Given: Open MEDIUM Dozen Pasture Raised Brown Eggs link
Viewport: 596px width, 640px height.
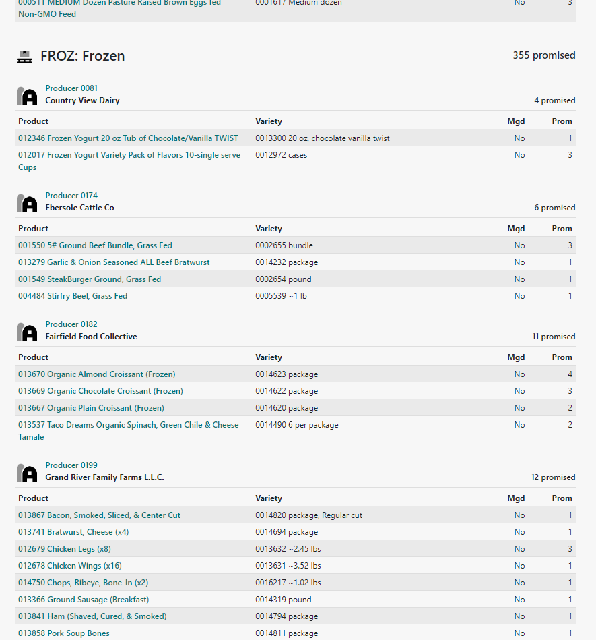Looking at the screenshot, I should (x=119, y=4).
